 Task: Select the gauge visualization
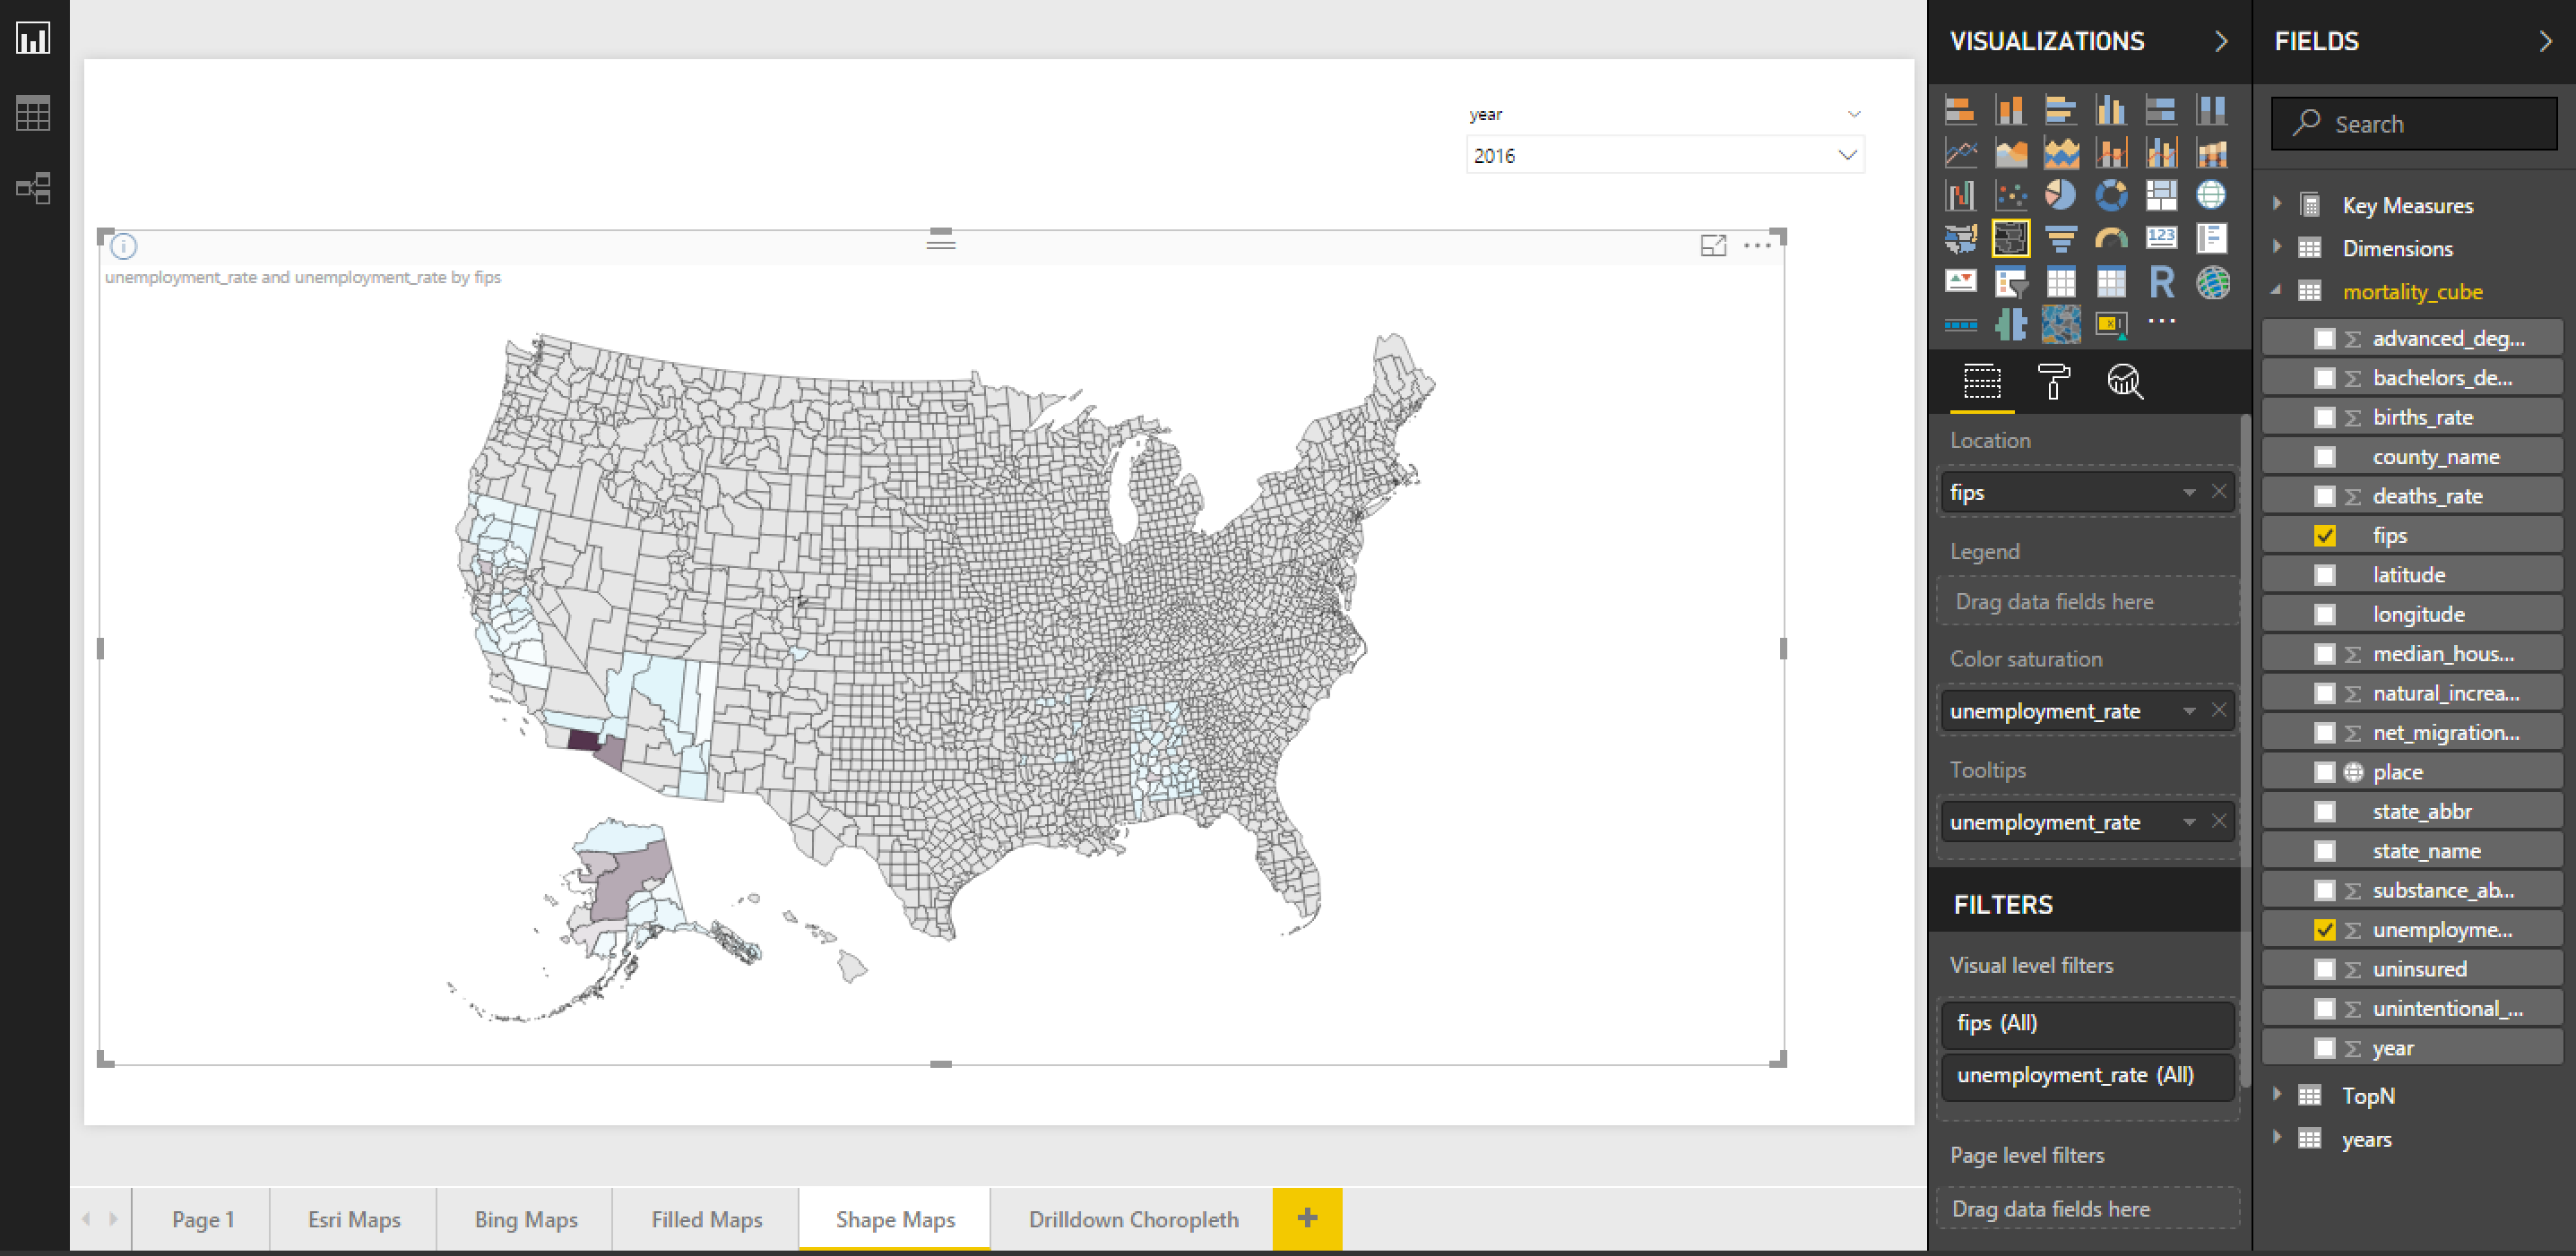(2111, 237)
